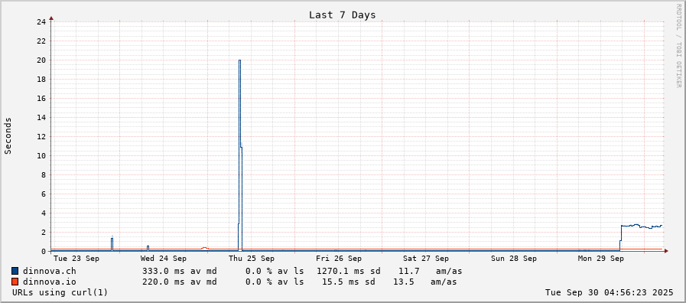Image resolution: width=686 pixels, height=303 pixels.
Task: Click the orange dinnova.io legend swatch
Action: point(15,282)
